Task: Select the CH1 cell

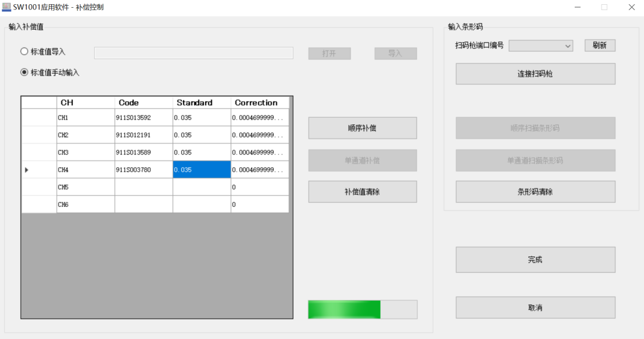Action: (85, 118)
